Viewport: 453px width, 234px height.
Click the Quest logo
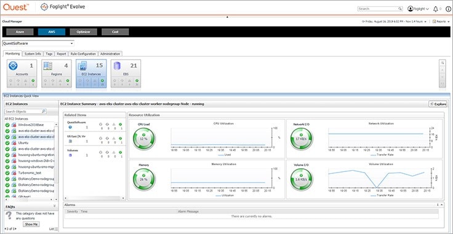tap(15, 7)
